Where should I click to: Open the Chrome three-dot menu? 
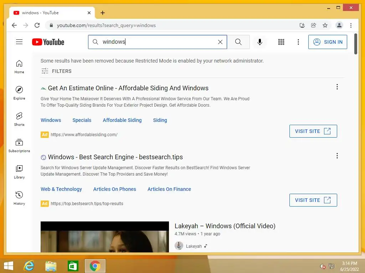click(x=351, y=25)
